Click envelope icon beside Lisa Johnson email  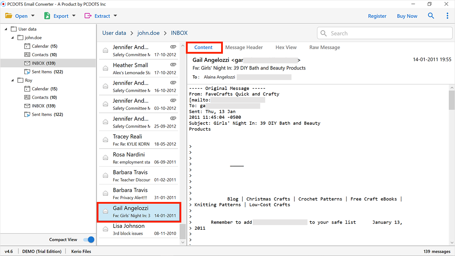click(106, 229)
